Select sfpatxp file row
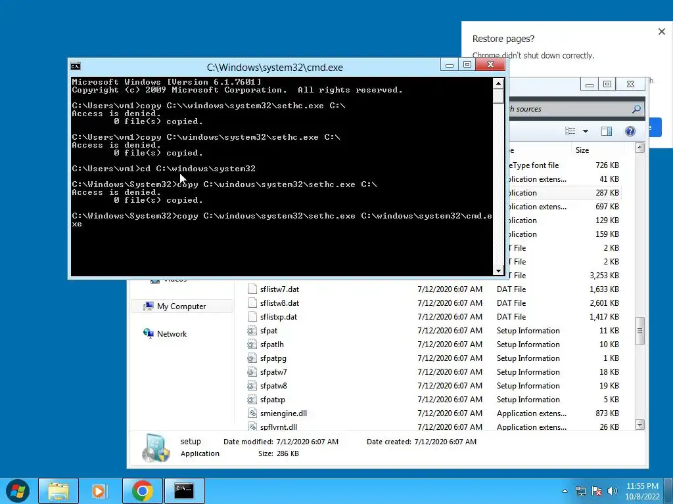The height and width of the screenshot is (504, 673). [x=434, y=400]
